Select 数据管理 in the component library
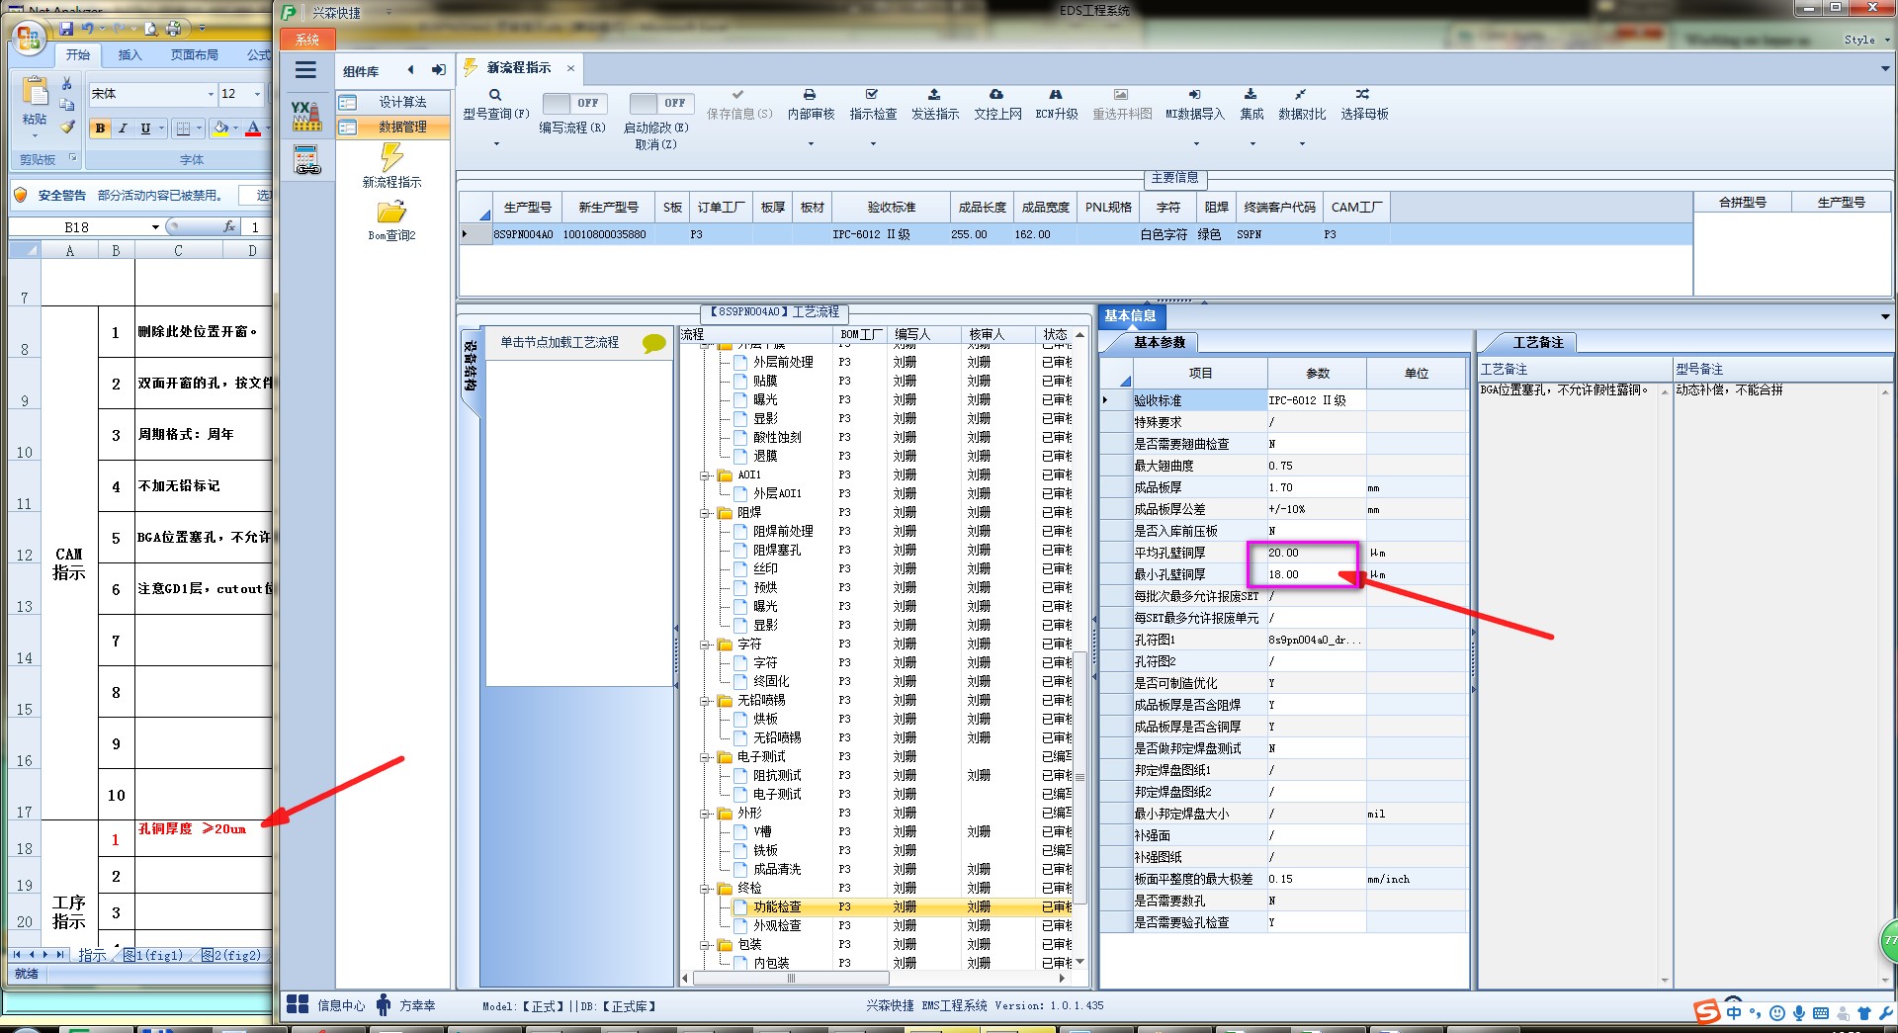 click(393, 127)
